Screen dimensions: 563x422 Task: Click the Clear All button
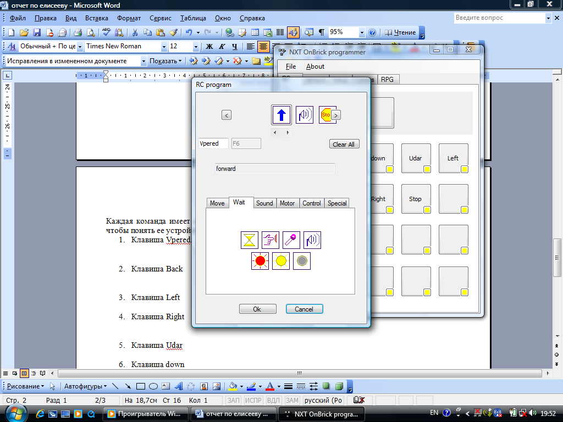(344, 145)
